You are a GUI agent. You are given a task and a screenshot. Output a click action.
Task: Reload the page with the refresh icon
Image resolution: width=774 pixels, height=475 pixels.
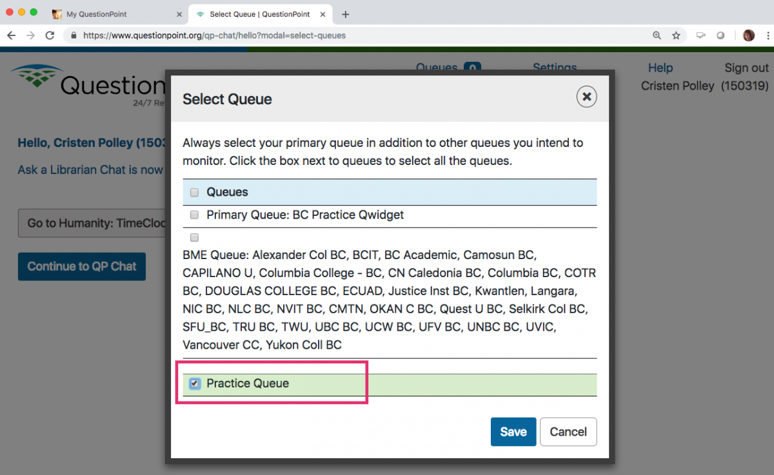tap(50, 35)
